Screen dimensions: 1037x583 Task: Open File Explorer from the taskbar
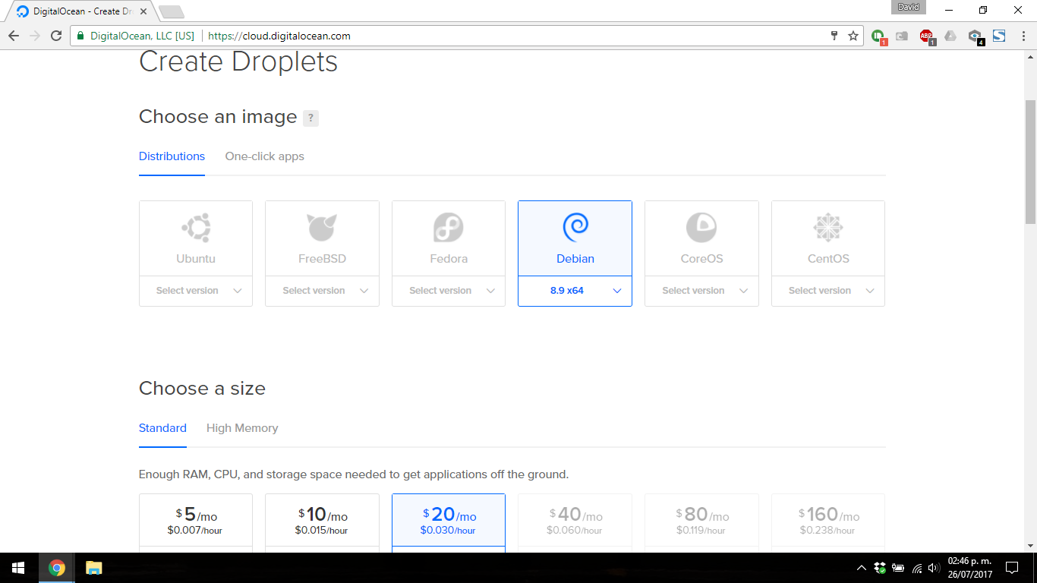click(x=93, y=568)
